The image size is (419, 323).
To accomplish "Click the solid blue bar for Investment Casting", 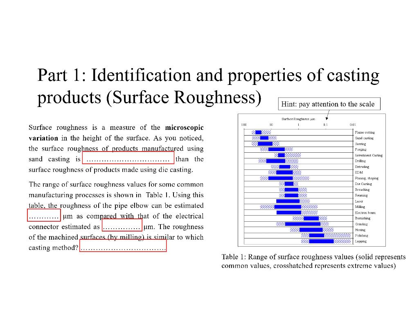I will tap(281, 155).
